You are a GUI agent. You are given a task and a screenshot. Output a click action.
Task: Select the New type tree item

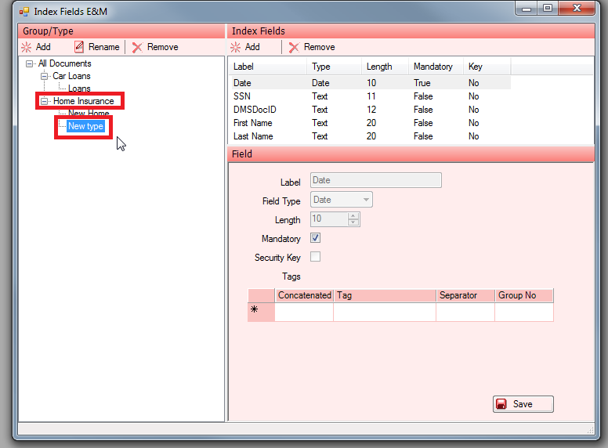coord(85,126)
